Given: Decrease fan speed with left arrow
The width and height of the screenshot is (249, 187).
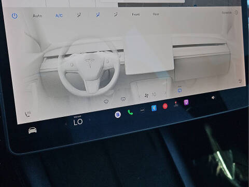Looking at the screenshot, I should [x=139, y=97].
